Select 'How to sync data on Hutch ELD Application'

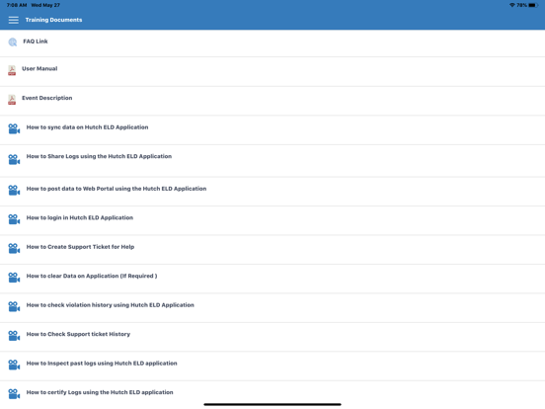[272, 130]
